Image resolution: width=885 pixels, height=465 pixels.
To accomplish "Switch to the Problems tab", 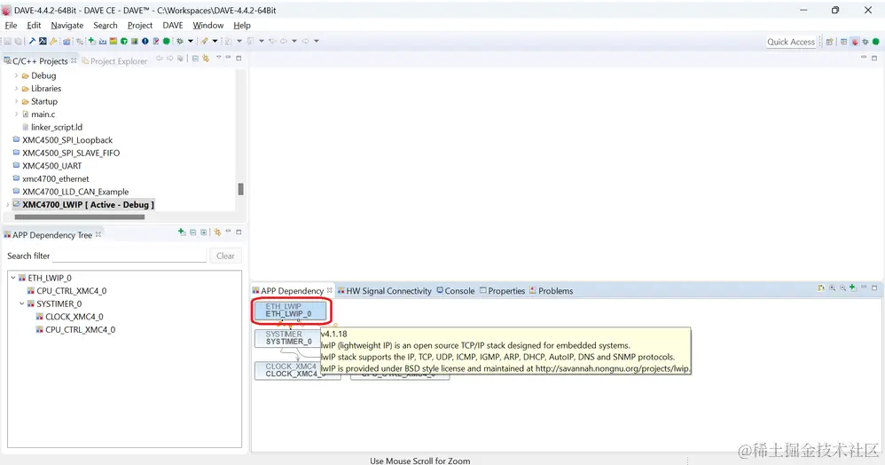I will pyautogui.click(x=551, y=290).
